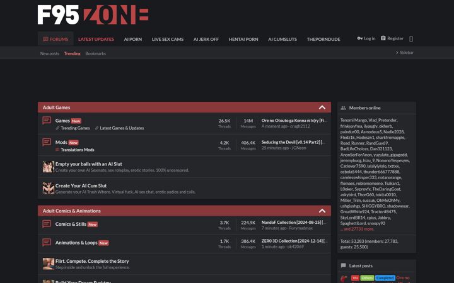Click the Latest posts chat icon

(343, 265)
